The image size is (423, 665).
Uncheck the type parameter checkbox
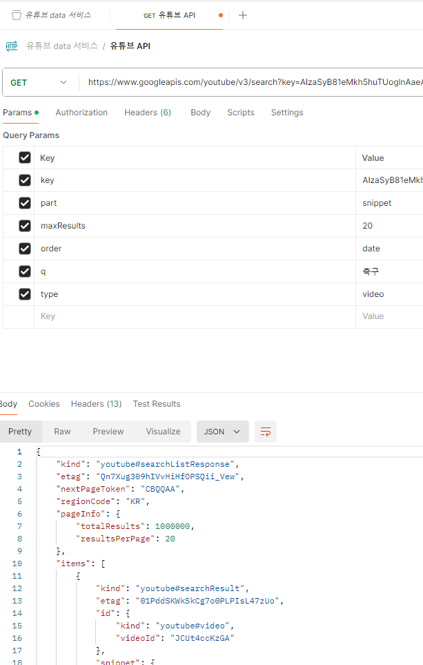pyautogui.click(x=25, y=294)
